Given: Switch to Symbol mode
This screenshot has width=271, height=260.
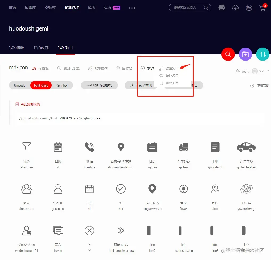Looking at the screenshot, I should click(x=62, y=85).
